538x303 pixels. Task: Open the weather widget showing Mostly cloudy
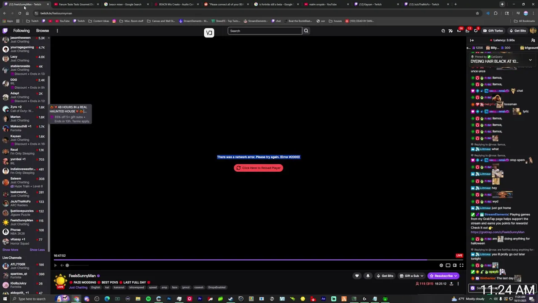point(468,299)
